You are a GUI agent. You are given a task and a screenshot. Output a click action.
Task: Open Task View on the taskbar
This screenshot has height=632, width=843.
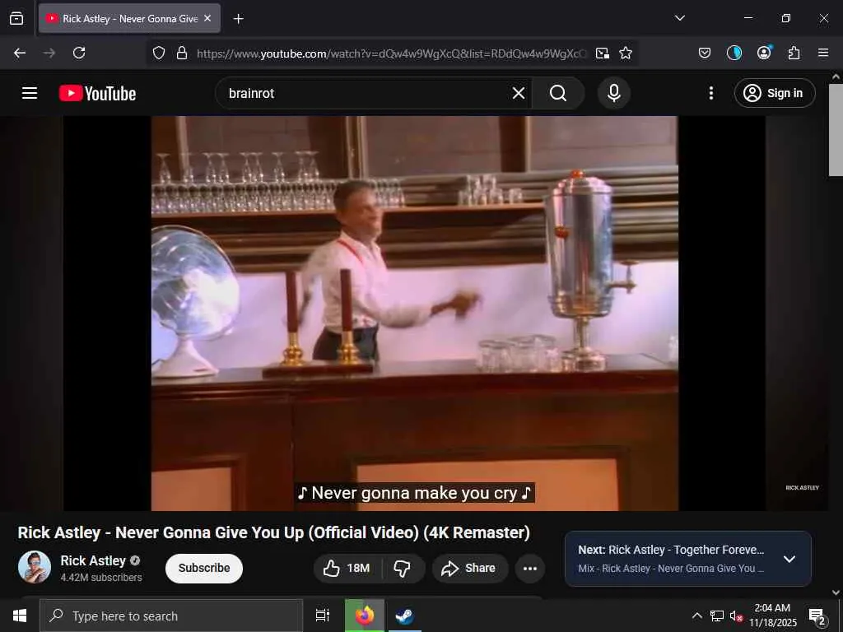(x=323, y=616)
